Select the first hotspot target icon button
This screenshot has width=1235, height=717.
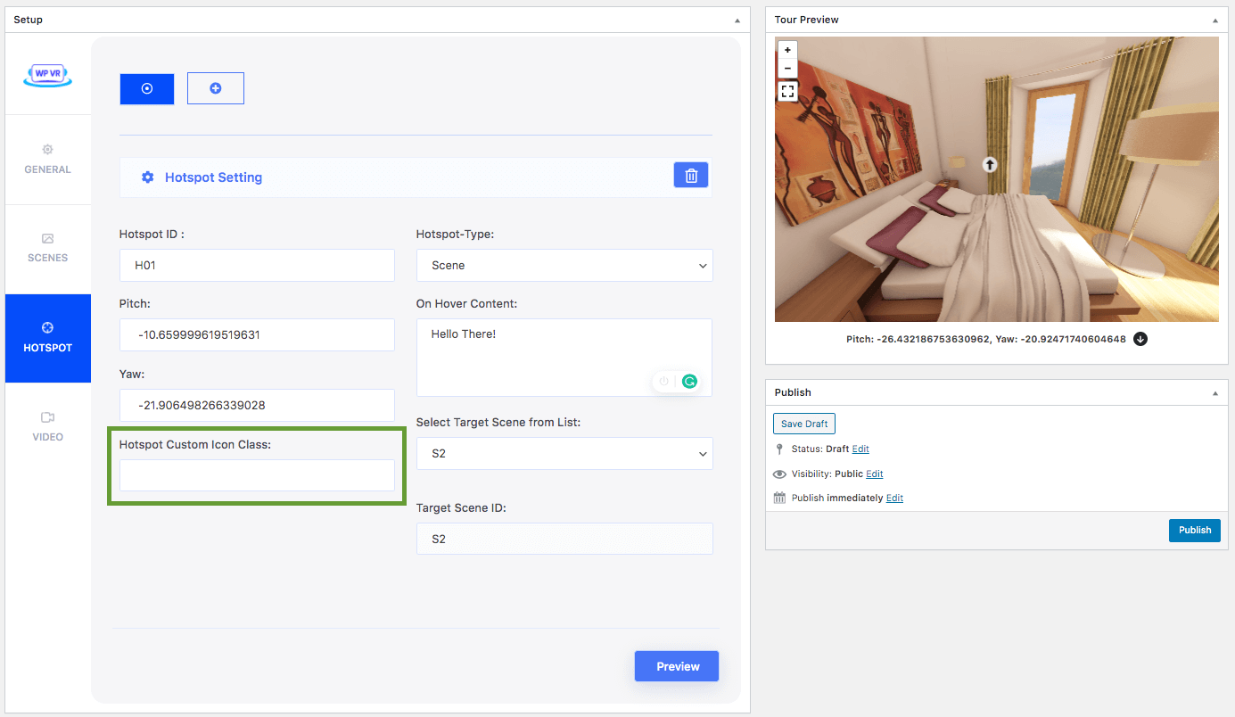(x=147, y=88)
